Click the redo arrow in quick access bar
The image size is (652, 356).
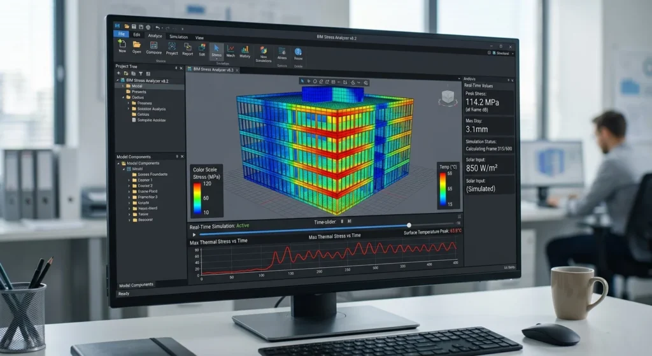pos(167,29)
